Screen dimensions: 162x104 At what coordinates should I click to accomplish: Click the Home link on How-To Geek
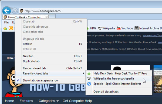coord(9,101)
